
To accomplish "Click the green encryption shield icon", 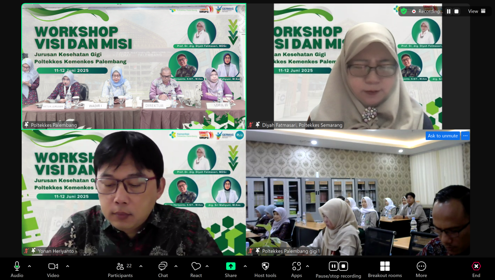I will (x=404, y=11).
